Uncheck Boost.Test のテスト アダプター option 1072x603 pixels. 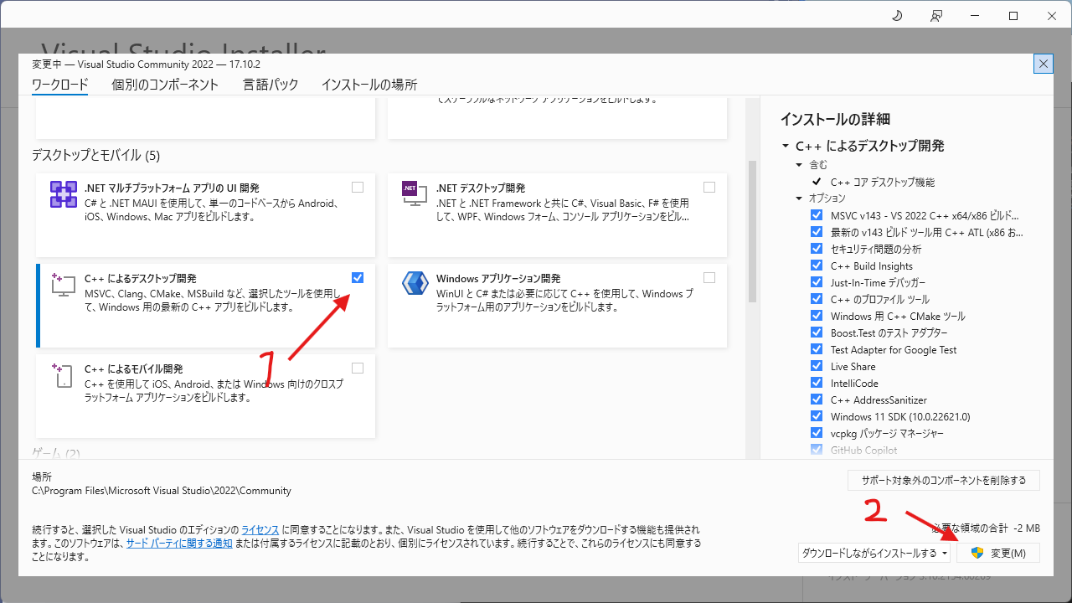817,332
